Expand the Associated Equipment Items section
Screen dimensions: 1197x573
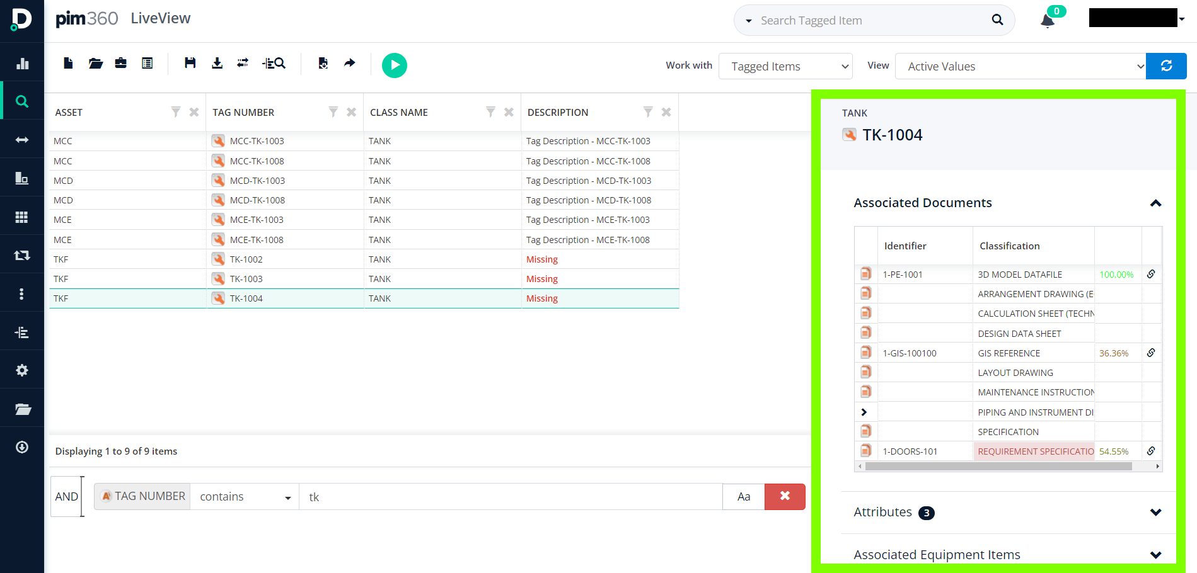pyautogui.click(x=1155, y=555)
